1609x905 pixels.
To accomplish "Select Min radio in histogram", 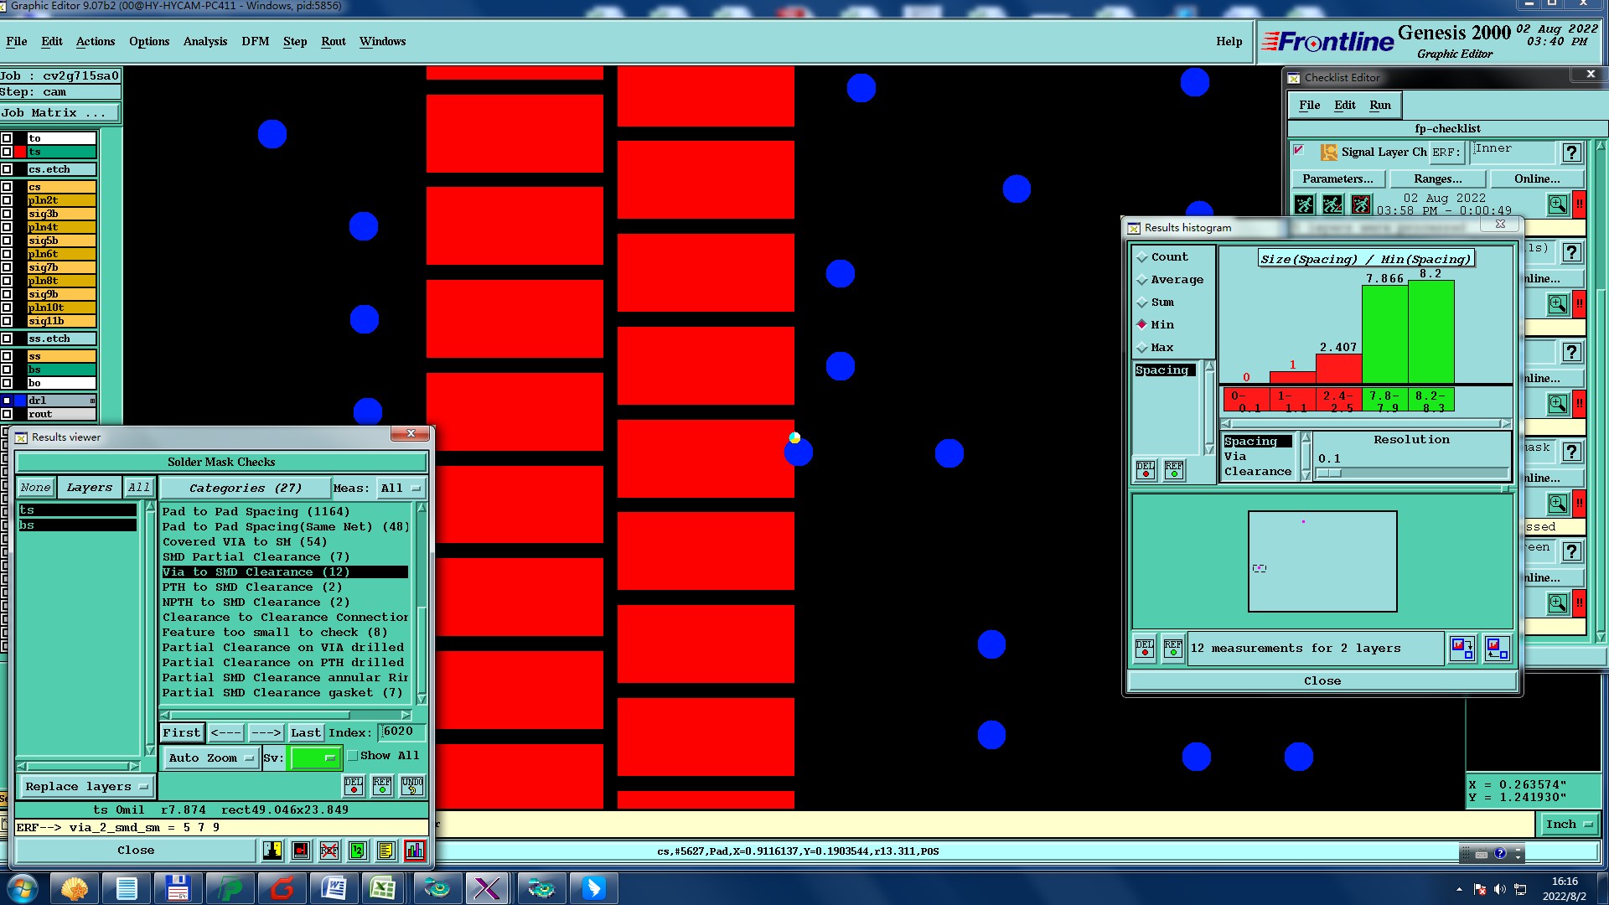I will [1156, 325].
